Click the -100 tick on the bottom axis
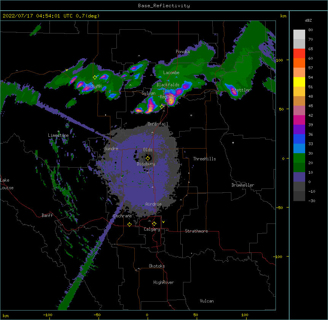 click(x=48, y=315)
